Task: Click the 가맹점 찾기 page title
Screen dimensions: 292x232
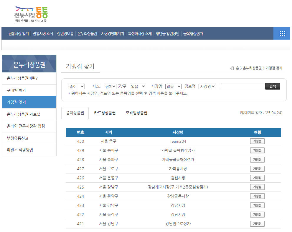Action: [x=80, y=66]
